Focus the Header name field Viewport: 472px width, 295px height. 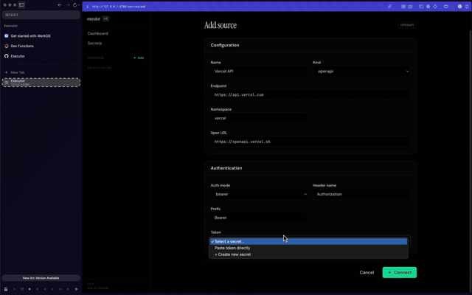click(361, 194)
